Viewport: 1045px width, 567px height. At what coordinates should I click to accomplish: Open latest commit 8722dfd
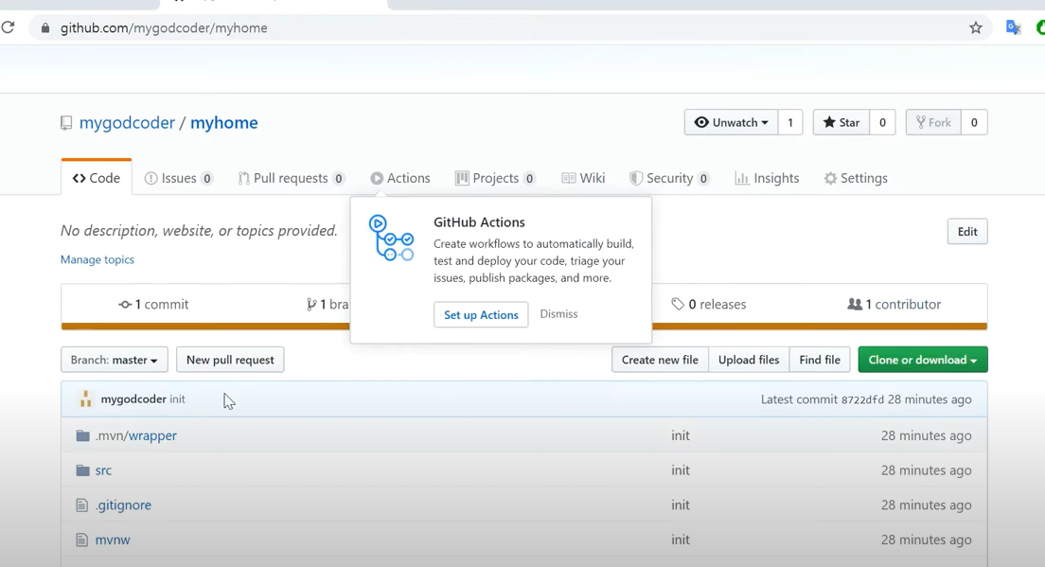[862, 399]
